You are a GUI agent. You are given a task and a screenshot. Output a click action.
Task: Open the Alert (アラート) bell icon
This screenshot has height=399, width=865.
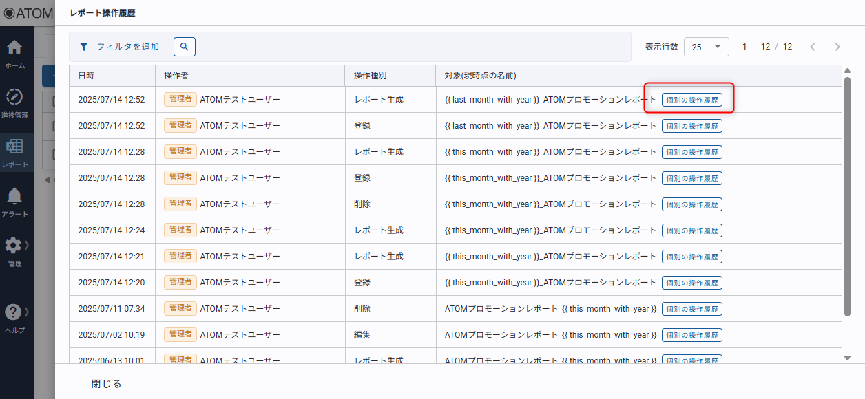pyautogui.click(x=14, y=197)
